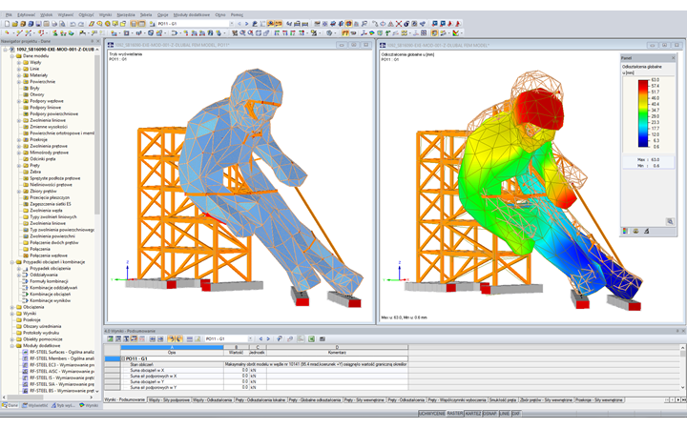
Task: Click the red top of the color scale
Action: click(643, 82)
